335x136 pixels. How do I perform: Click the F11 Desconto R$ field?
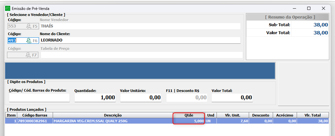click(187, 97)
